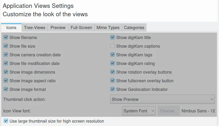Viewport: 219px width, 126px height.
Task: Switch to the Tree-Views tab
Action: coord(35,28)
